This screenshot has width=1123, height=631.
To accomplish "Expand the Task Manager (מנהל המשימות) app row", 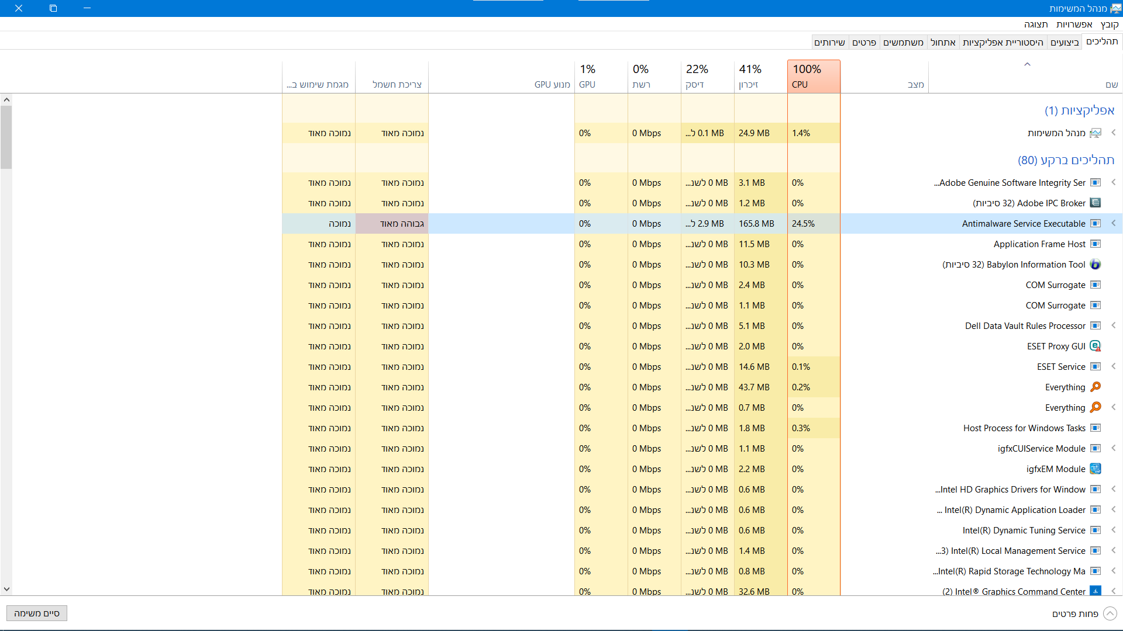I will (1114, 133).
